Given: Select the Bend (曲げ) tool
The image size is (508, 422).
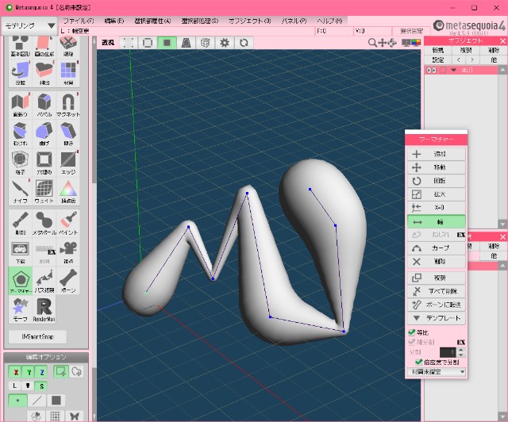Looking at the screenshot, I should pyautogui.click(x=44, y=133).
